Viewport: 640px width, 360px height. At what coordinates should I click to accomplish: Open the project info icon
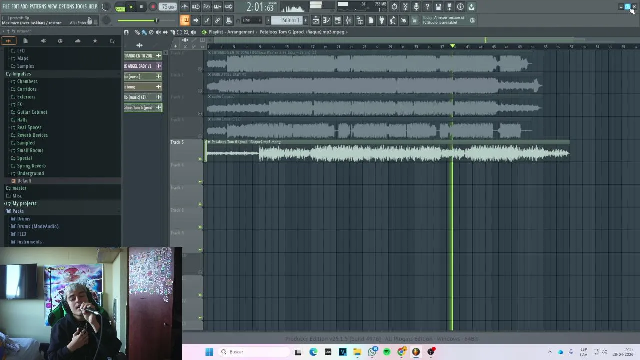(460, 7)
